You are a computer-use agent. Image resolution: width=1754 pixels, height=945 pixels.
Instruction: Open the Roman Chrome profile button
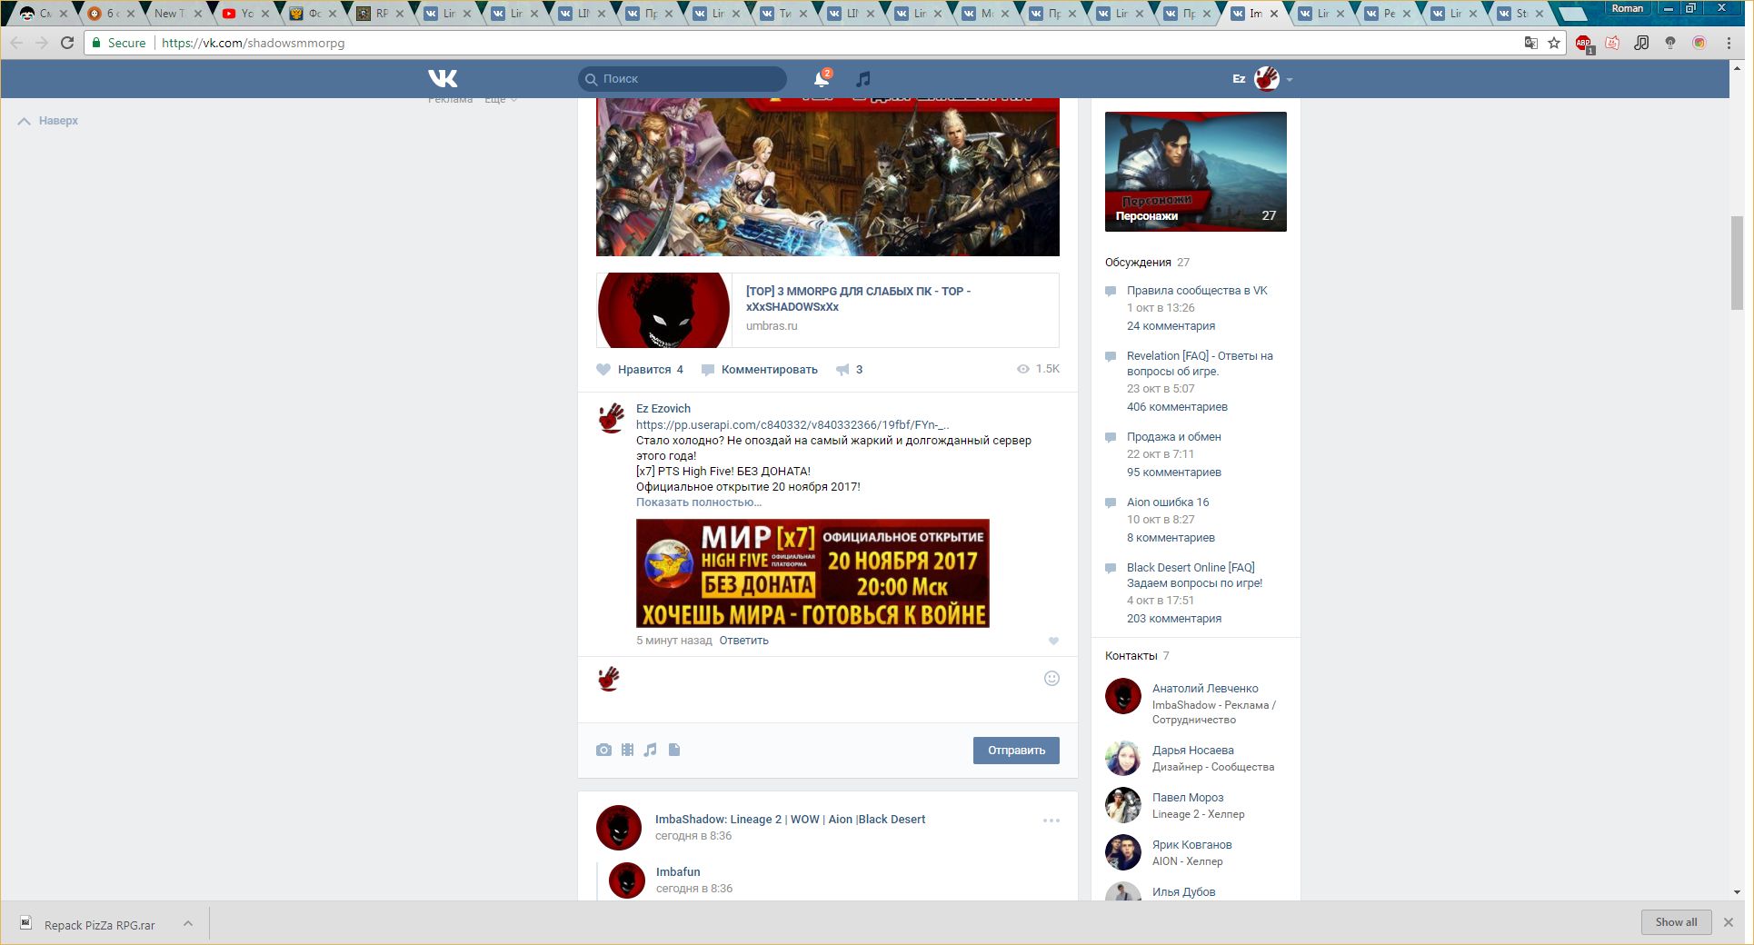[x=1627, y=8]
